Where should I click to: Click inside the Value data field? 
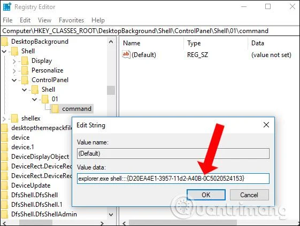(173, 179)
